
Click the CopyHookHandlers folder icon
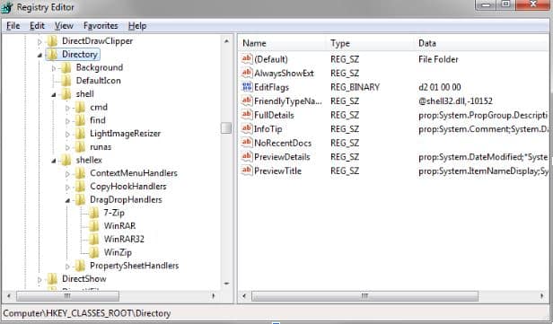pos(81,187)
